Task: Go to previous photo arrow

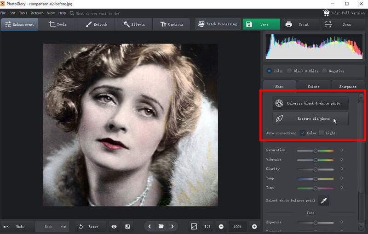Action: tap(149, 227)
